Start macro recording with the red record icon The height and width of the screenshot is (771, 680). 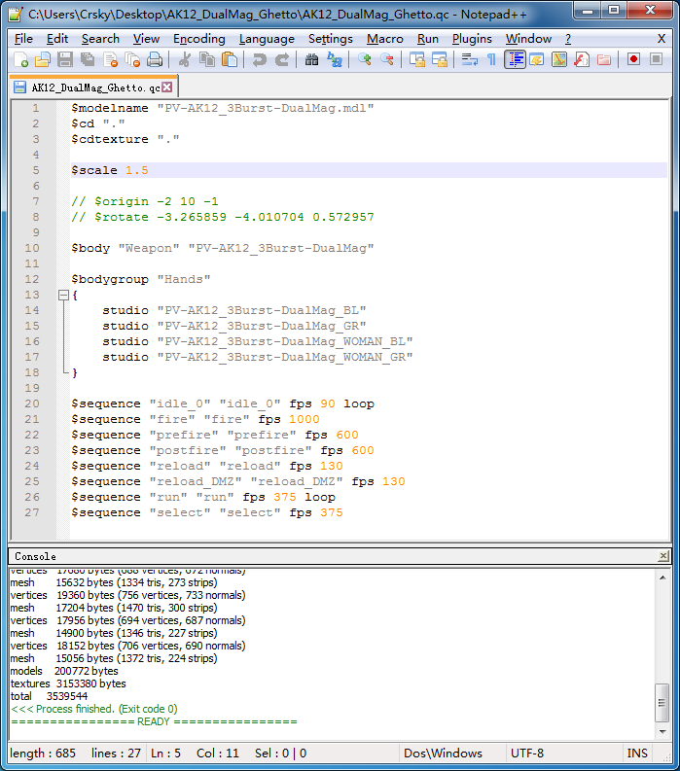click(633, 60)
